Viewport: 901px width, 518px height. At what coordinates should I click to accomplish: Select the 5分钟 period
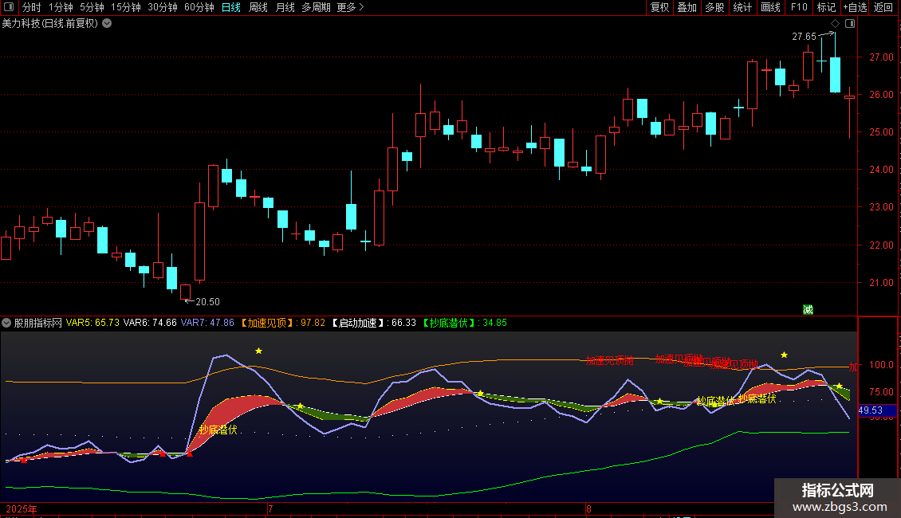[92, 7]
